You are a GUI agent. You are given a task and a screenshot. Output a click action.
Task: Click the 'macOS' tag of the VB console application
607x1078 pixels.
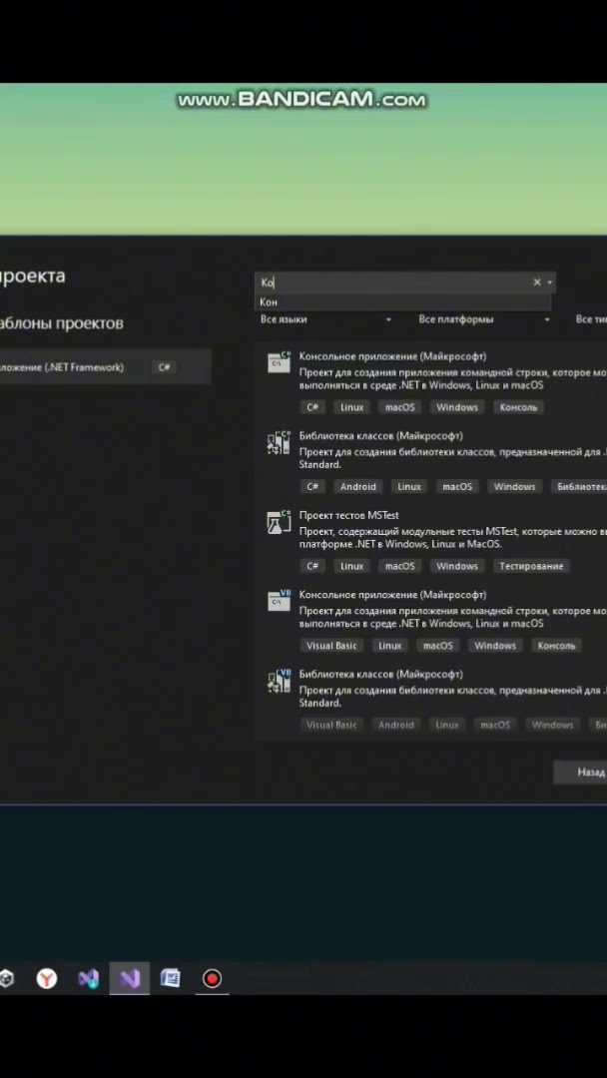438,646
